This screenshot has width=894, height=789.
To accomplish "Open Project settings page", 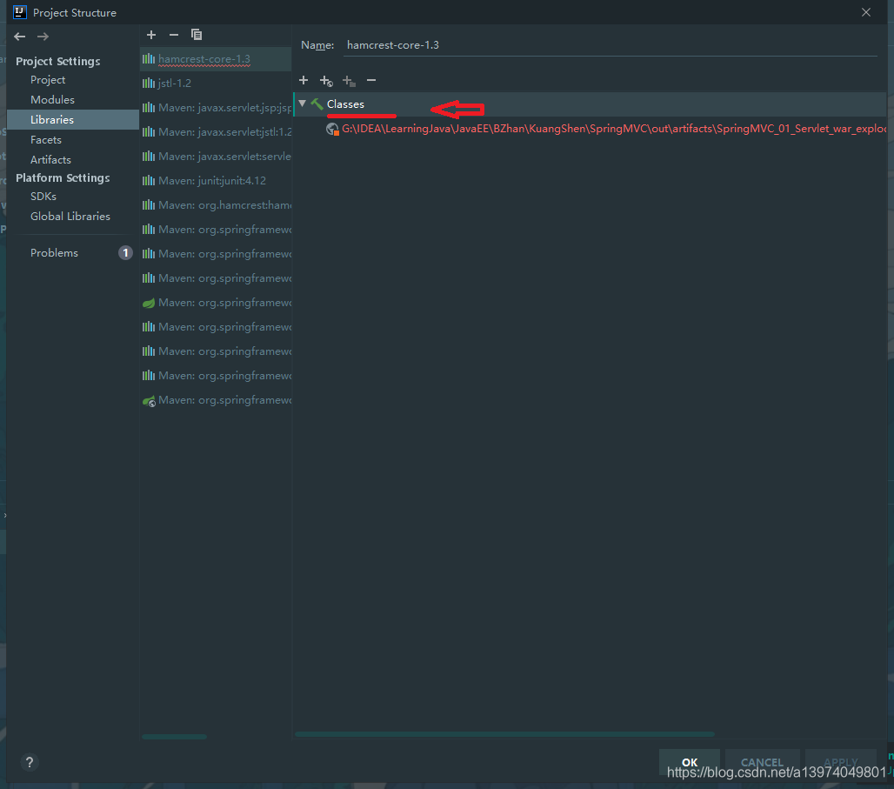I will tap(48, 80).
